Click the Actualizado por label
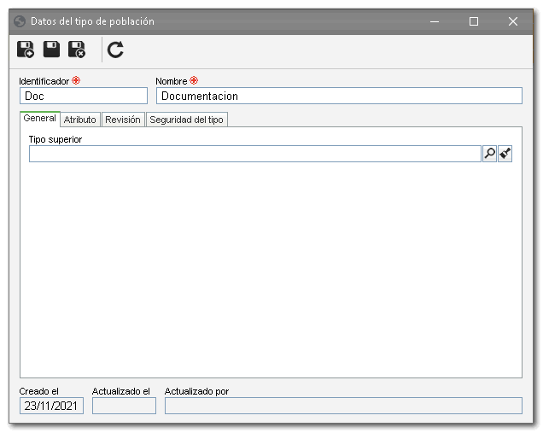 (197, 391)
